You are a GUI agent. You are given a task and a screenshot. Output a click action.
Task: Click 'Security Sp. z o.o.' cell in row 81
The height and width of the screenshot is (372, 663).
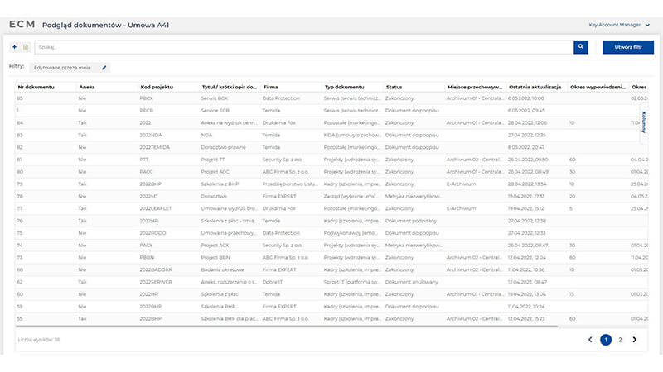(282, 160)
